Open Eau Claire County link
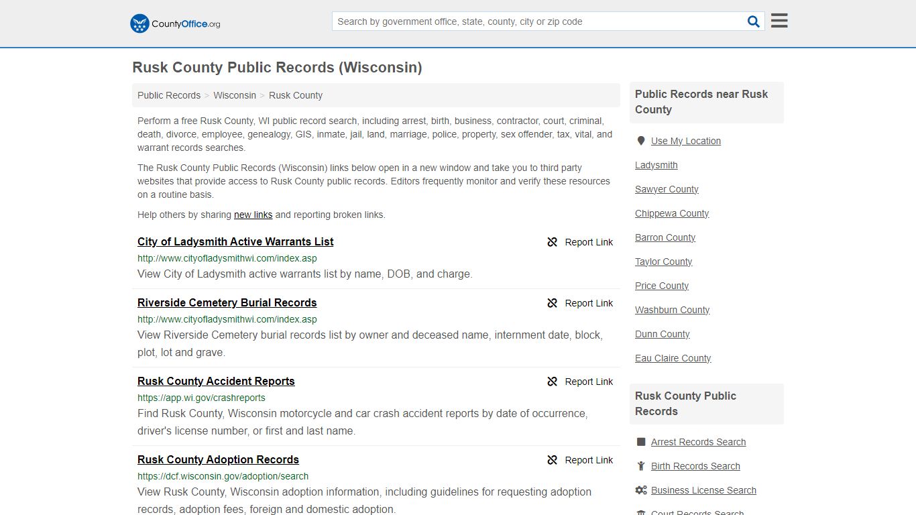The image size is (916, 515). pos(673,358)
